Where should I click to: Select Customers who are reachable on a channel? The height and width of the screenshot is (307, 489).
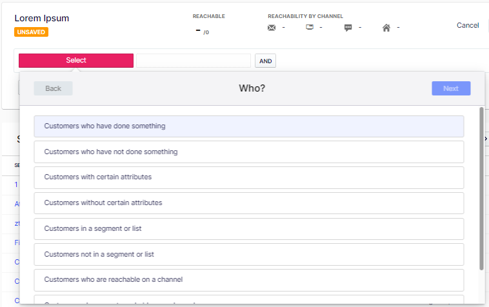point(249,280)
